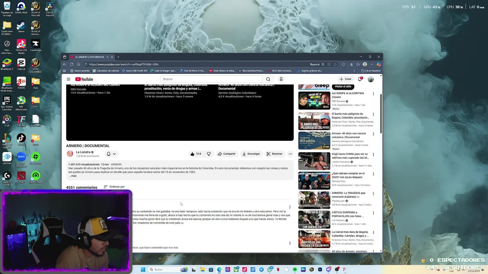
Task: Open Copilot icon in Edge toolbar
Action: [379, 64]
